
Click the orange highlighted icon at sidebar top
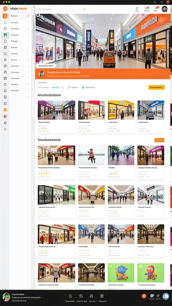point(5,16)
